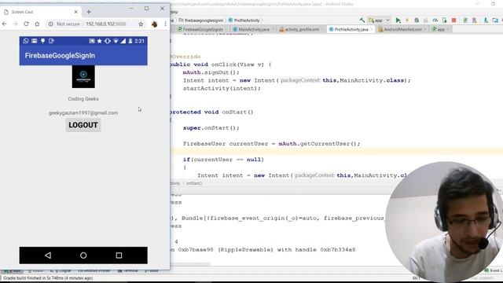This screenshot has height=283, width=503.
Task: Click the Bundle firebase_event_origin log line
Action: click(277, 219)
